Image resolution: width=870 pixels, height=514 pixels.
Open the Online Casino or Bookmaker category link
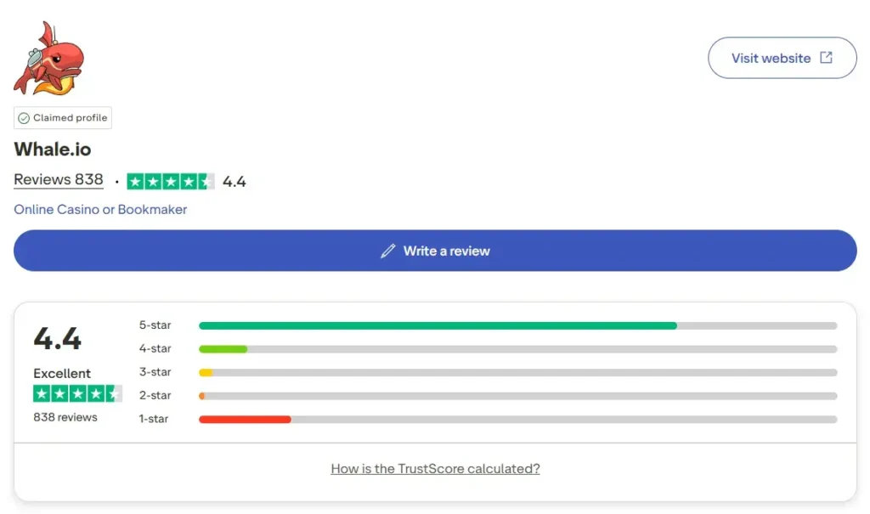coord(100,209)
